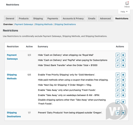Delete the 'Royal Mail' Cash on Delivery restriction
Screen dimensions: 133x125
(123, 55)
